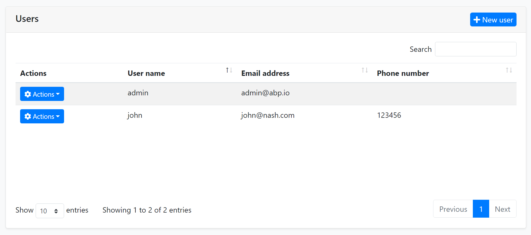Image resolution: width=531 pixels, height=235 pixels.
Task: Click the john@nash.com email cell
Action: pos(268,115)
